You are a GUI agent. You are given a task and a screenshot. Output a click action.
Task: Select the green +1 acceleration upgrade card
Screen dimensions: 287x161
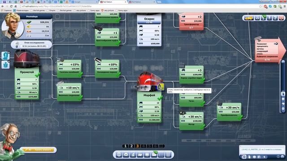[x=107, y=37]
